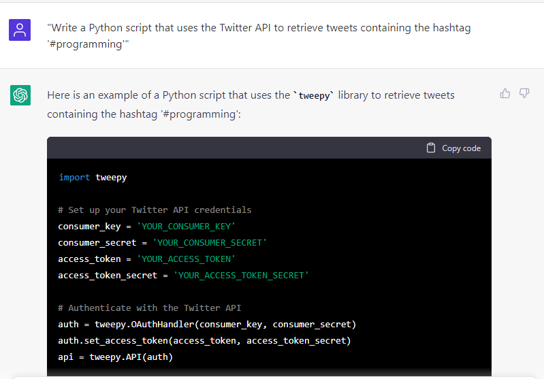Click the 'YOUR_ACCESS_TOKEN_SECRET' string

[x=241, y=276]
